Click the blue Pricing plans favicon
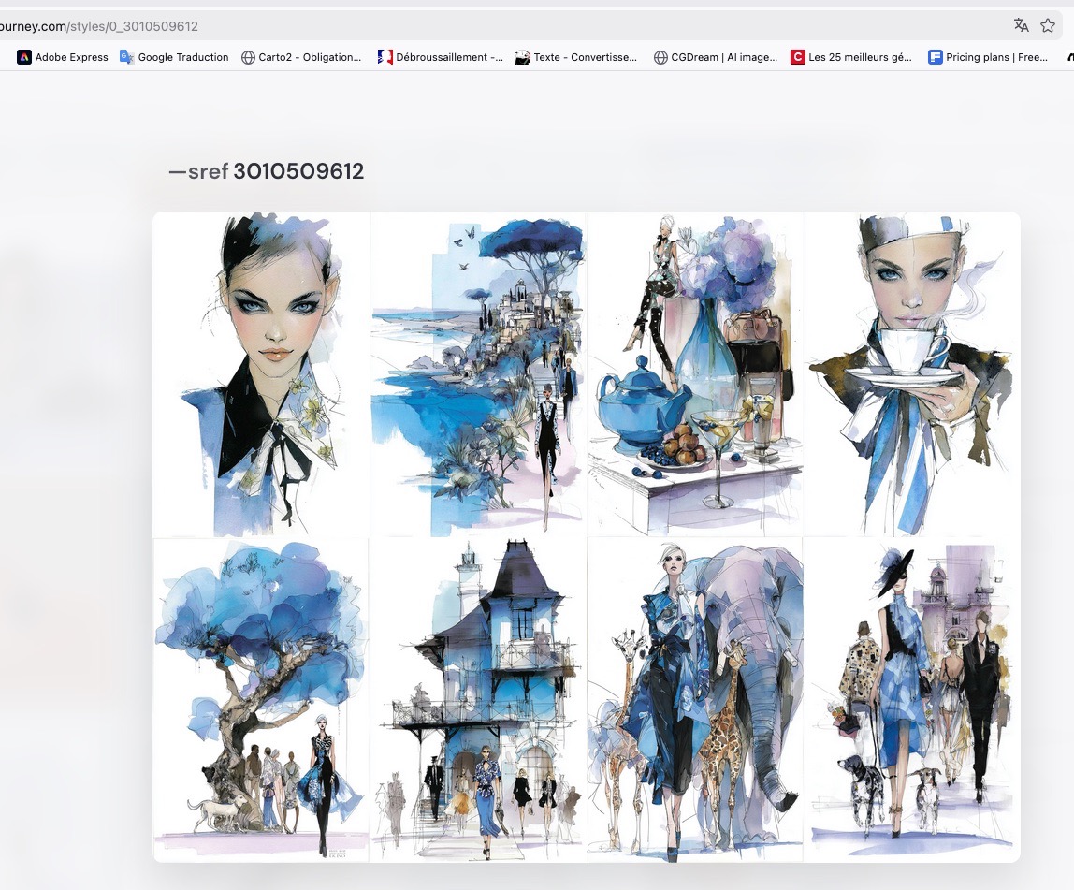Viewport: 1074px width, 890px height. pyautogui.click(x=935, y=57)
